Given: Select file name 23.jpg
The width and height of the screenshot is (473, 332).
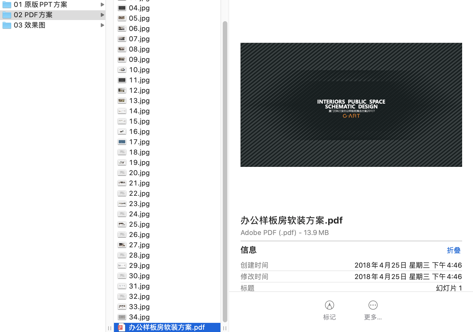Looking at the screenshot, I should (139, 204).
